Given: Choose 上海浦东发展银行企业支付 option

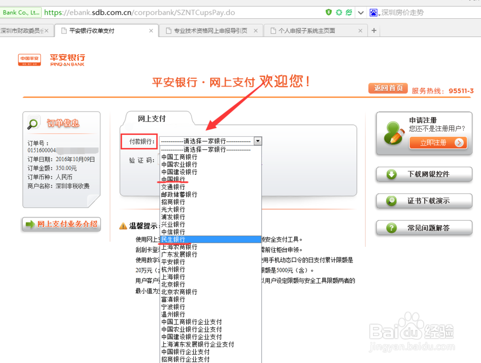Looking at the screenshot, I should click(x=211, y=345).
